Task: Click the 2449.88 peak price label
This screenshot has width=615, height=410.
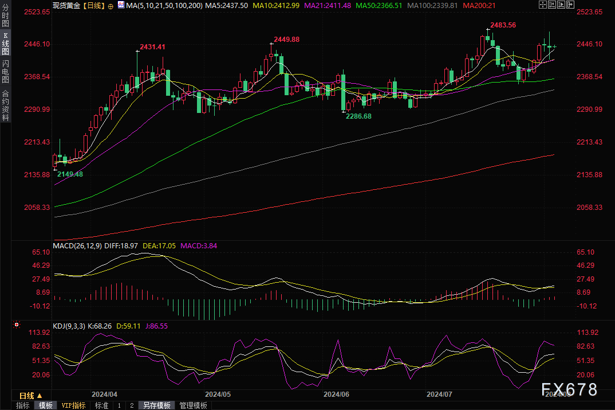Action: 287,39
